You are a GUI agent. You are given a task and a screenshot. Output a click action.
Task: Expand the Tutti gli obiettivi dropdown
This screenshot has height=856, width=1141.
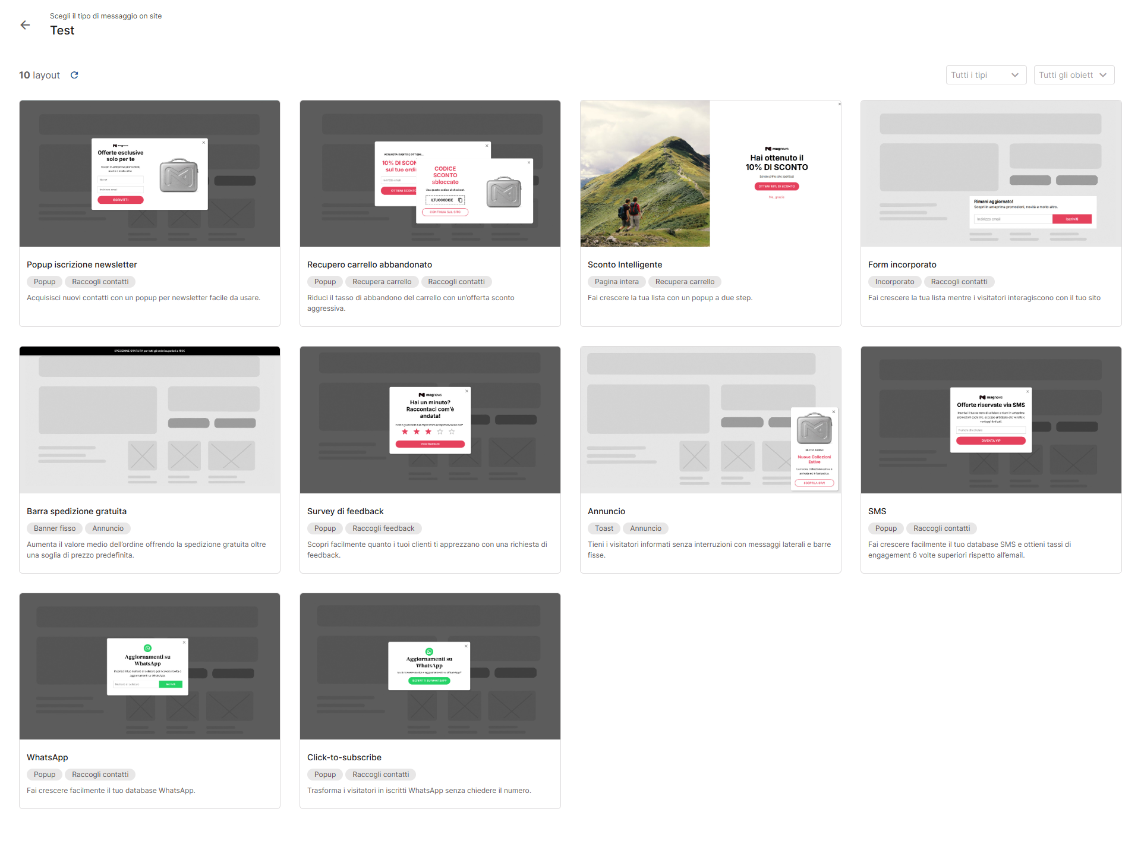tap(1073, 75)
